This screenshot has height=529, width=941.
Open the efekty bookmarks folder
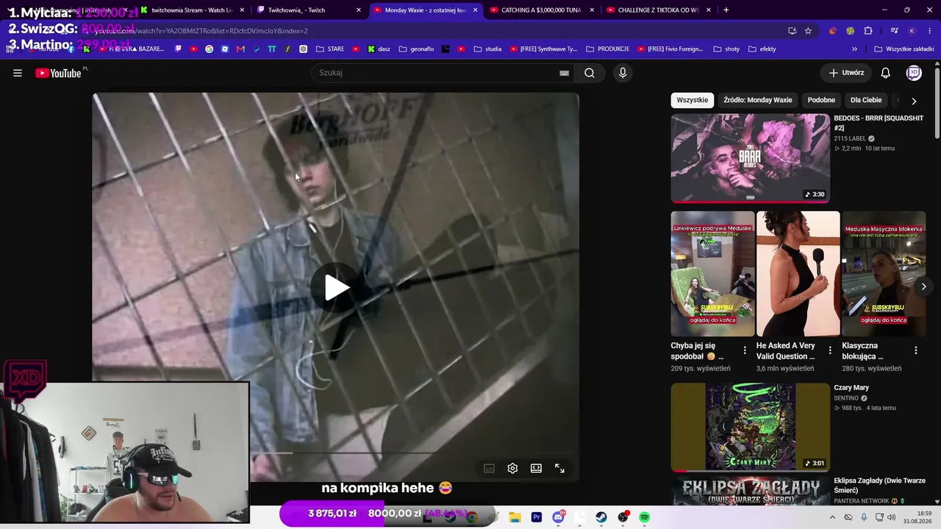tap(762, 49)
